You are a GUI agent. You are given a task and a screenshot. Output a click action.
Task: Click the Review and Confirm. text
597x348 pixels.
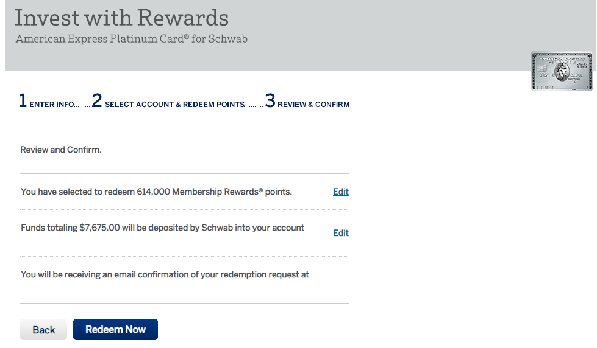click(61, 150)
